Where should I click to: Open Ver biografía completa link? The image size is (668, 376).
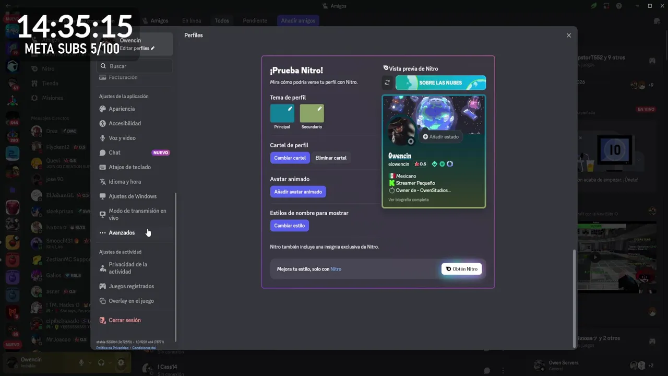coord(409,199)
